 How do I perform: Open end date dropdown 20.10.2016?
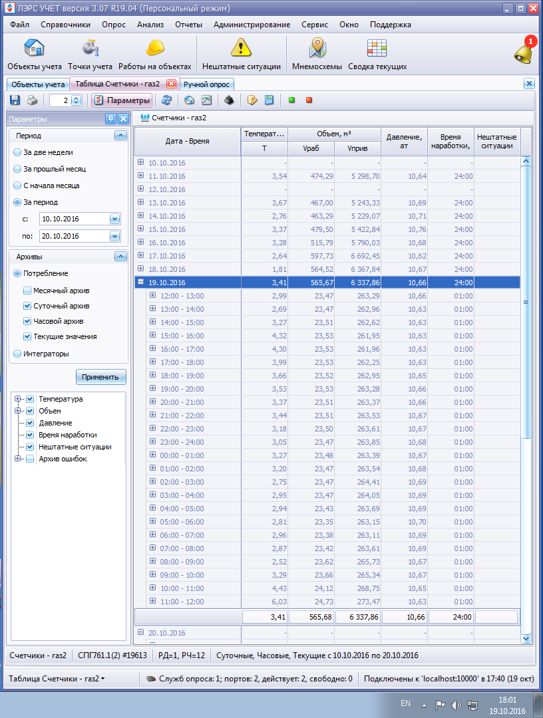114,236
